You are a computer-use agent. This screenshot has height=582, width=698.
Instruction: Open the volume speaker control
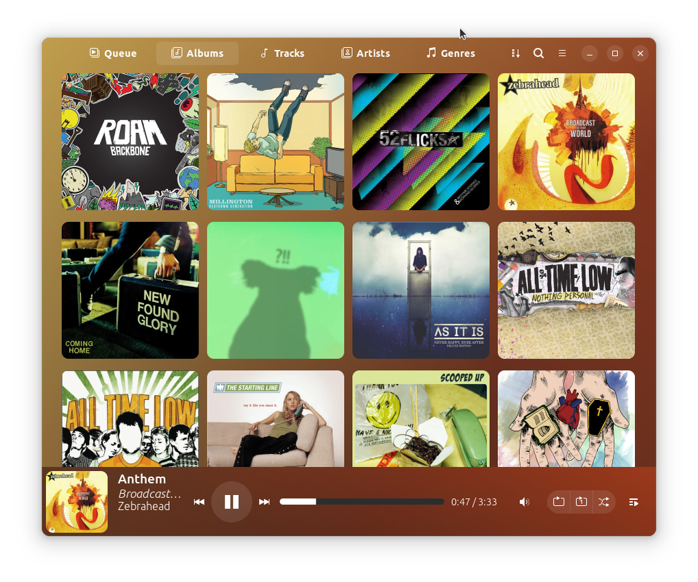(x=525, y=502)
